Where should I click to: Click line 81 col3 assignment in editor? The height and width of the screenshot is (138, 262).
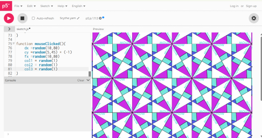click(41, 69)
